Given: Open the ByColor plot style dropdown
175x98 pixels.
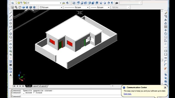Looking at the screenshot, I should (129, 7).
